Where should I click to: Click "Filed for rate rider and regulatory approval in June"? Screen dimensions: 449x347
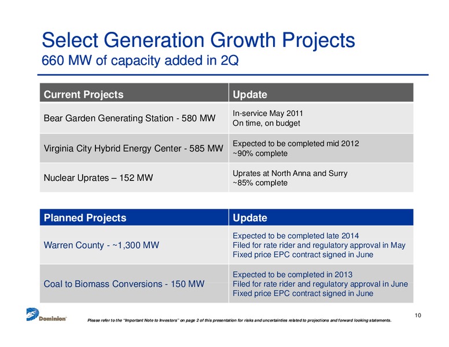point(320,284)
